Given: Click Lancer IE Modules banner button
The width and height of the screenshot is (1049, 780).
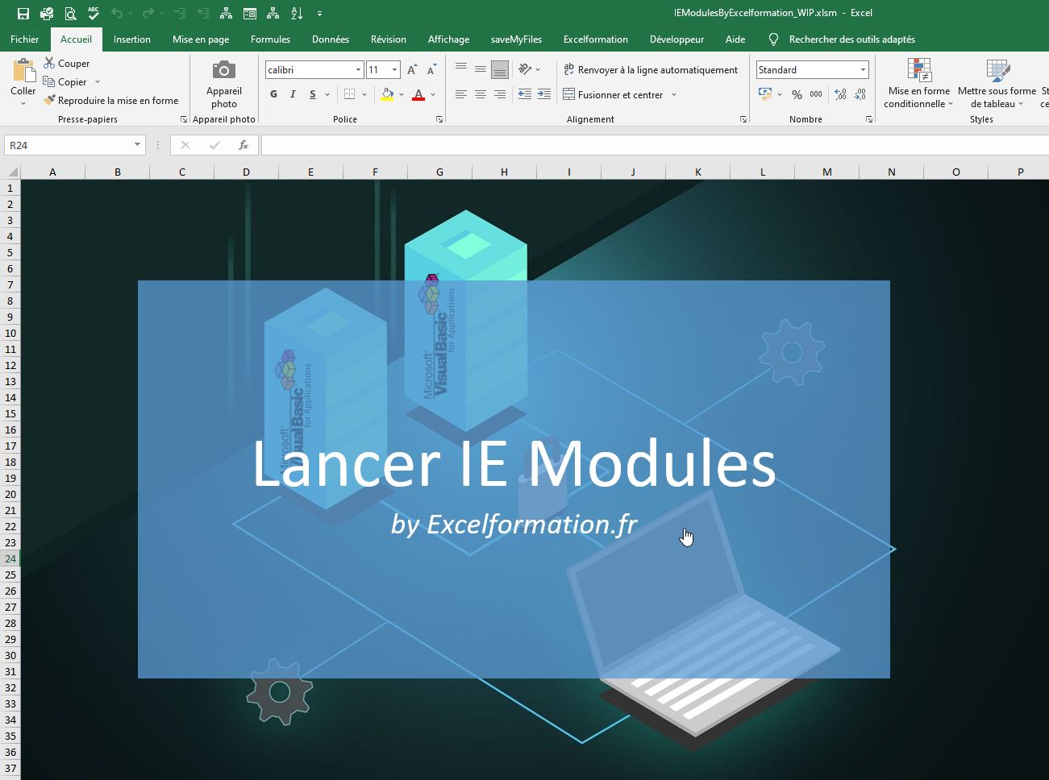Looking at the screenshot, I should (x=514, y=479).
